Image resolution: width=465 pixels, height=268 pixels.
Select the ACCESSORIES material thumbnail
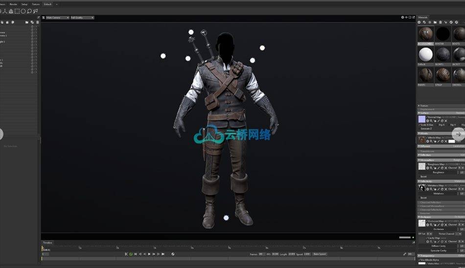coord(425,34)
